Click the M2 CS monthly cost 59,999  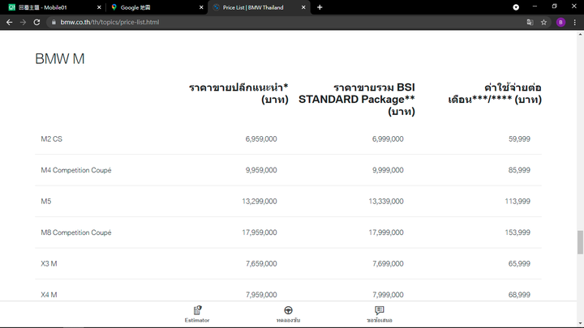tap(519, 139)
